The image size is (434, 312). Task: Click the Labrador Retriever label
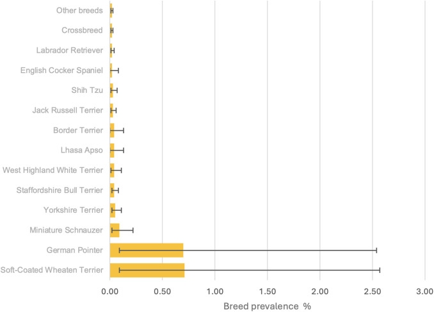point(70,51)
